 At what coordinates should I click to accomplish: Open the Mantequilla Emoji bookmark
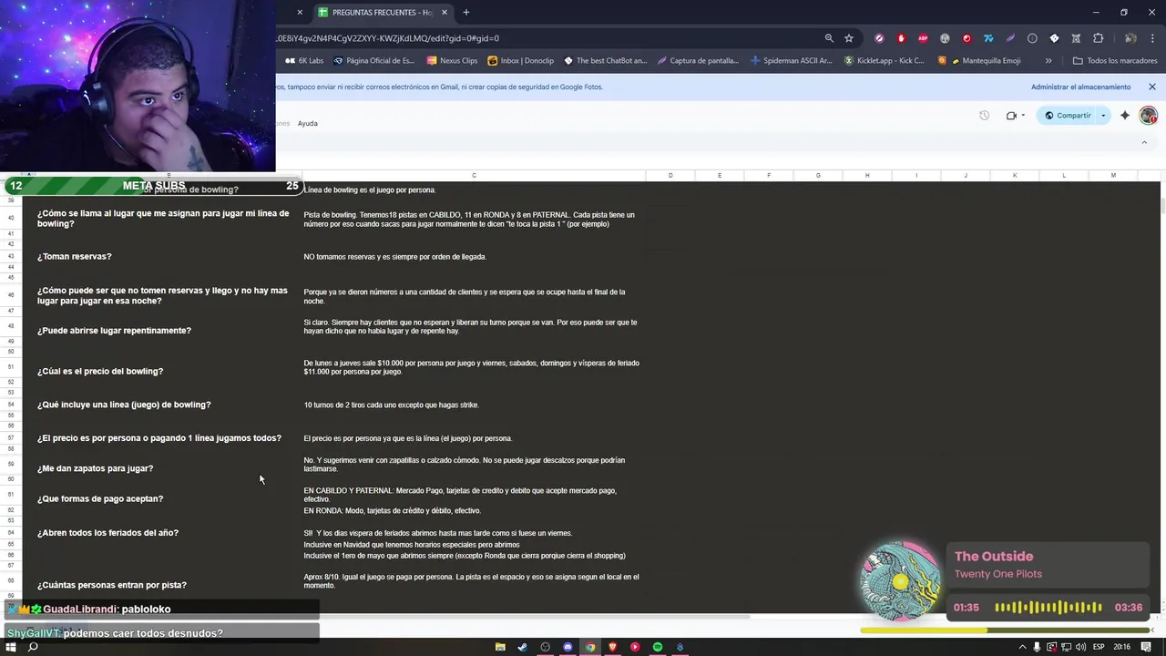[979, 61]
